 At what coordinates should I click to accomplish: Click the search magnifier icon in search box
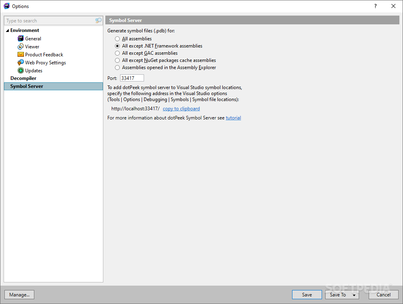(x=99, y=21)
